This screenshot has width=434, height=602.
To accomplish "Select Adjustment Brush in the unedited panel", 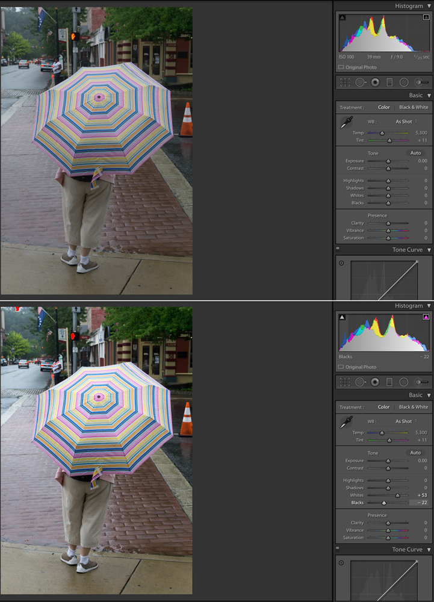I will tap(421, 82).
